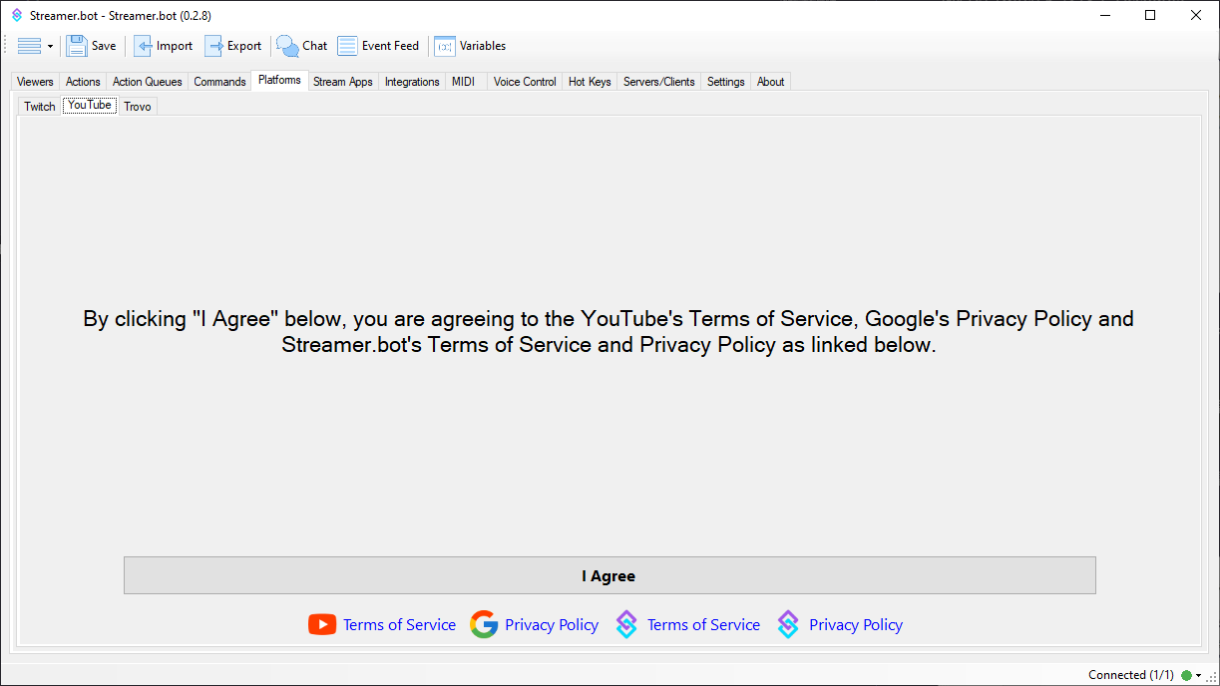Click the Save floppy disk icon
Viewport: 1220px width, 686px height.
tap(77, 46)
